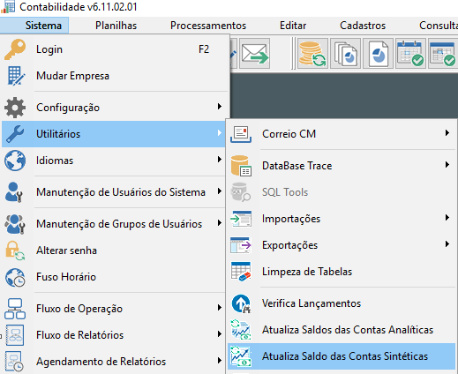
Task: Click the Atualiza Saldos das Contas Analíticas icon
Action: click(241, 330)
